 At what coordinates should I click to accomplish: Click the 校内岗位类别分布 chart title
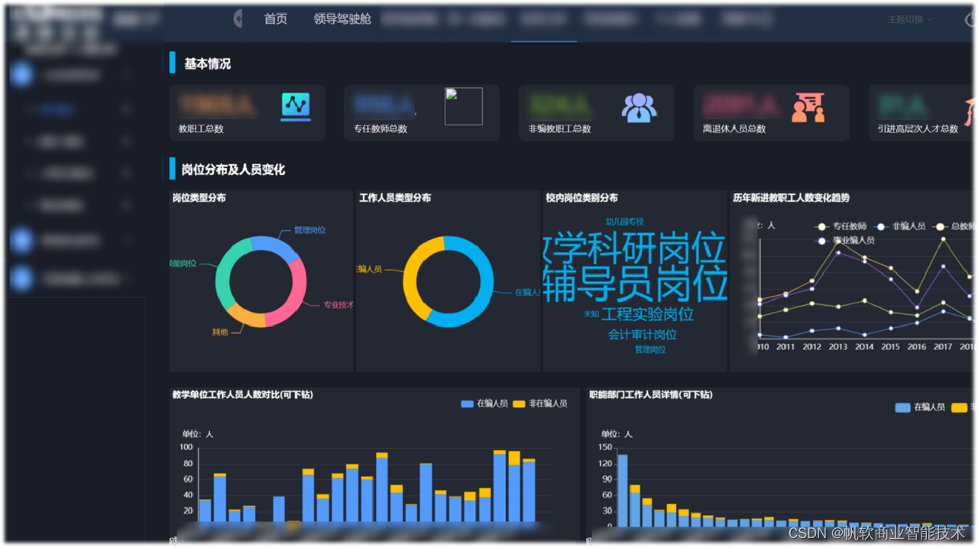coord(581,198)
